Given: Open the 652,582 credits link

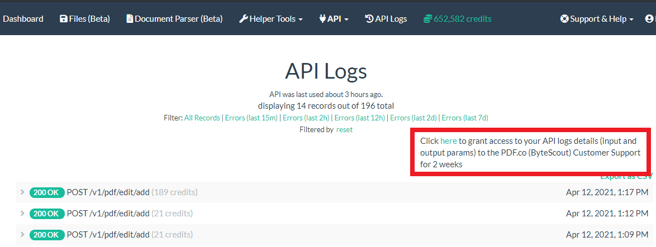Looking at the screenshot, I should pyautogui.click(x=457, y=19).
